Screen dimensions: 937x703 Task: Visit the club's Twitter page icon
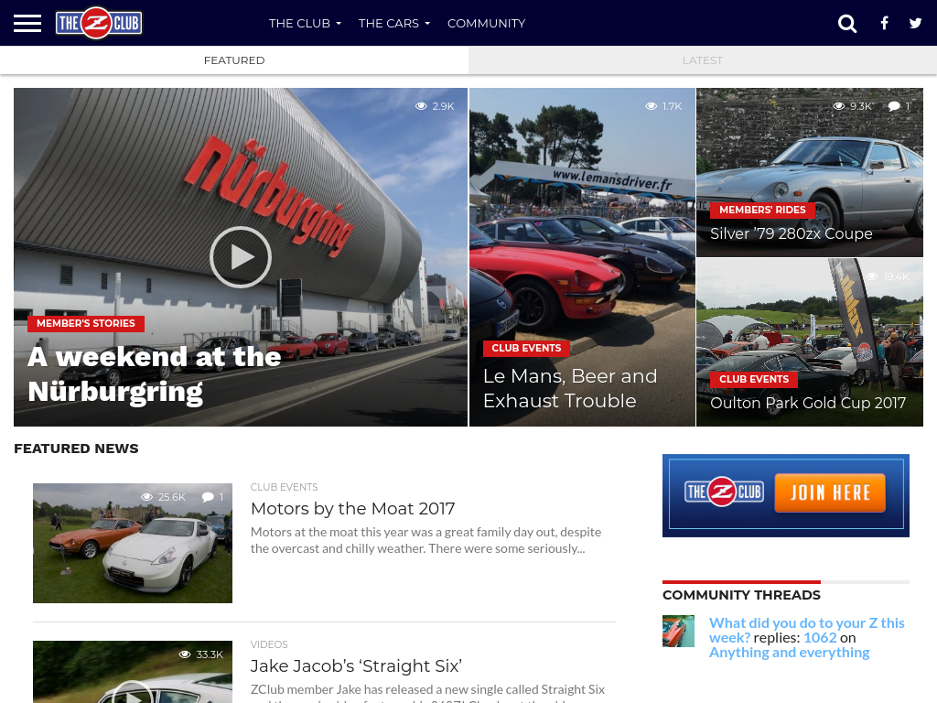point(915,23)
